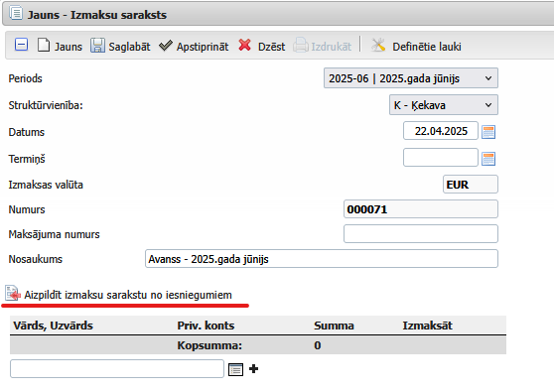Click the Izmaksas valūta label
This screenshot has width=554, height=392.
(x=46, y=185)
